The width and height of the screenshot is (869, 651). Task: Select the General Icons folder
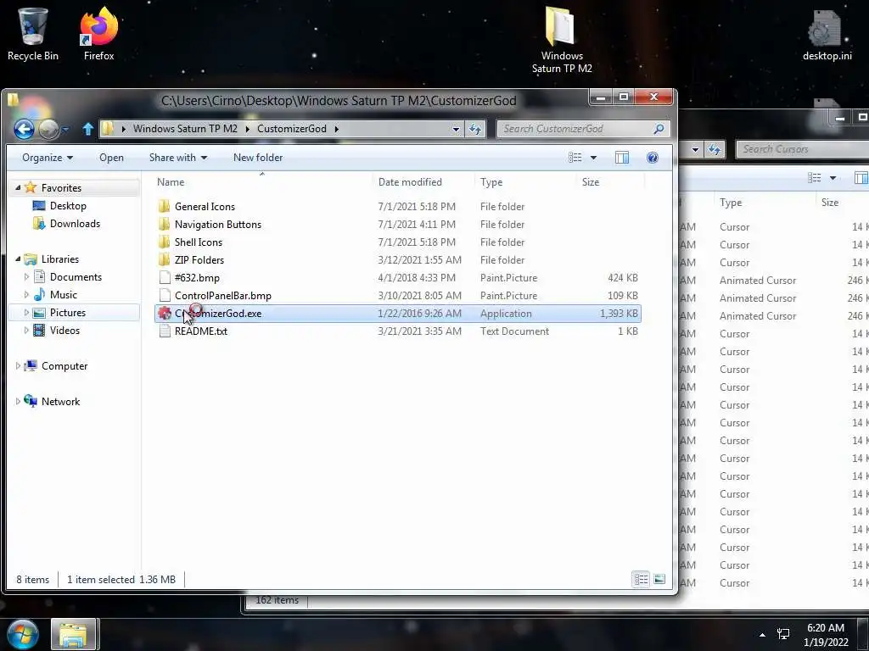pyautogui.click(x=205, y=207)
